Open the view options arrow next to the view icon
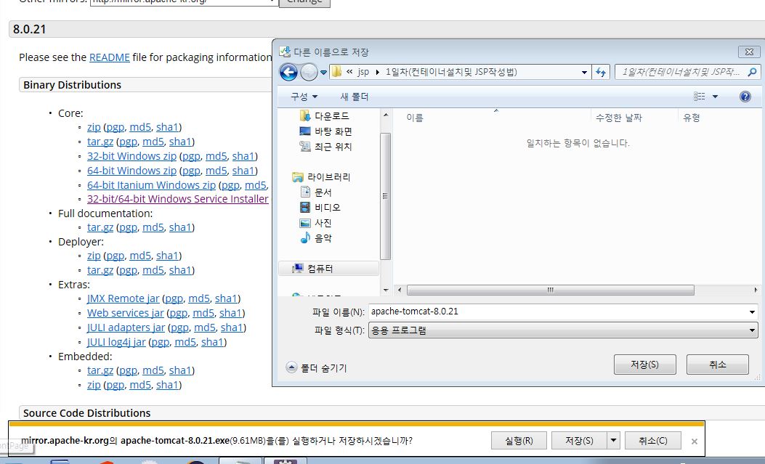This screenshot has width=765, height=464. [x=716, y=97]
